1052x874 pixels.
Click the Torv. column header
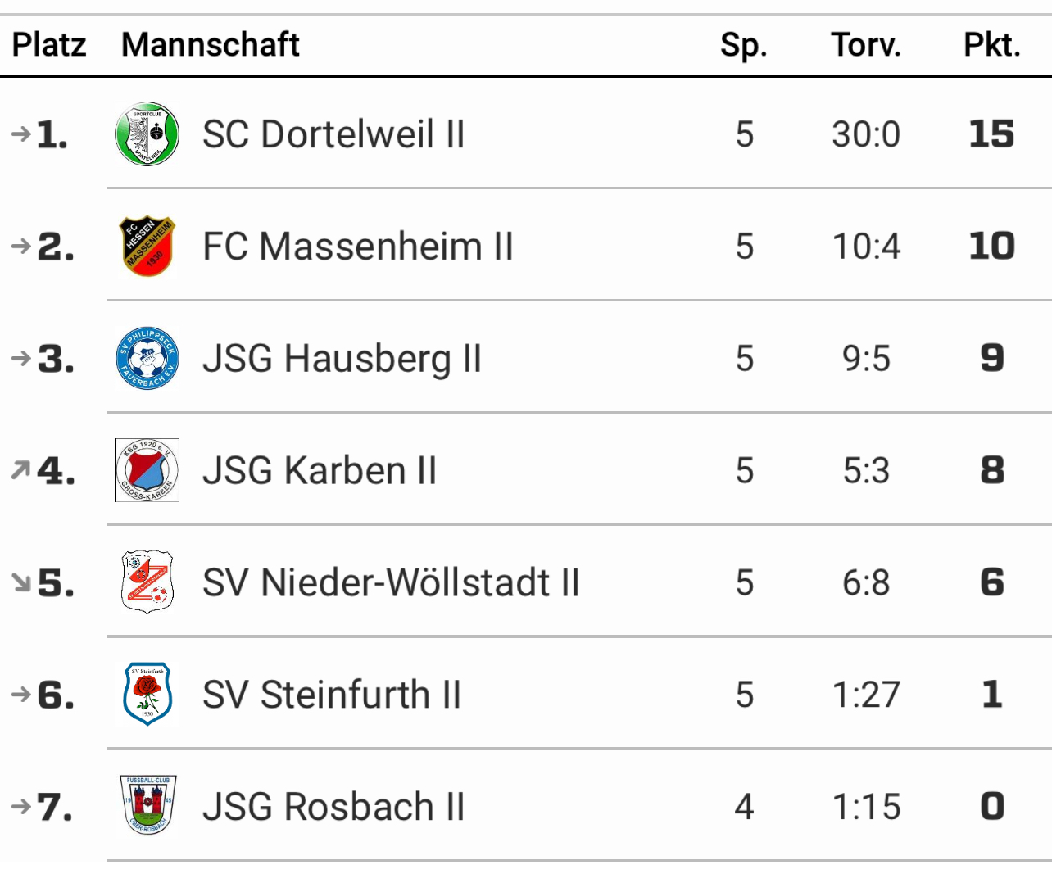coord(865,44)
